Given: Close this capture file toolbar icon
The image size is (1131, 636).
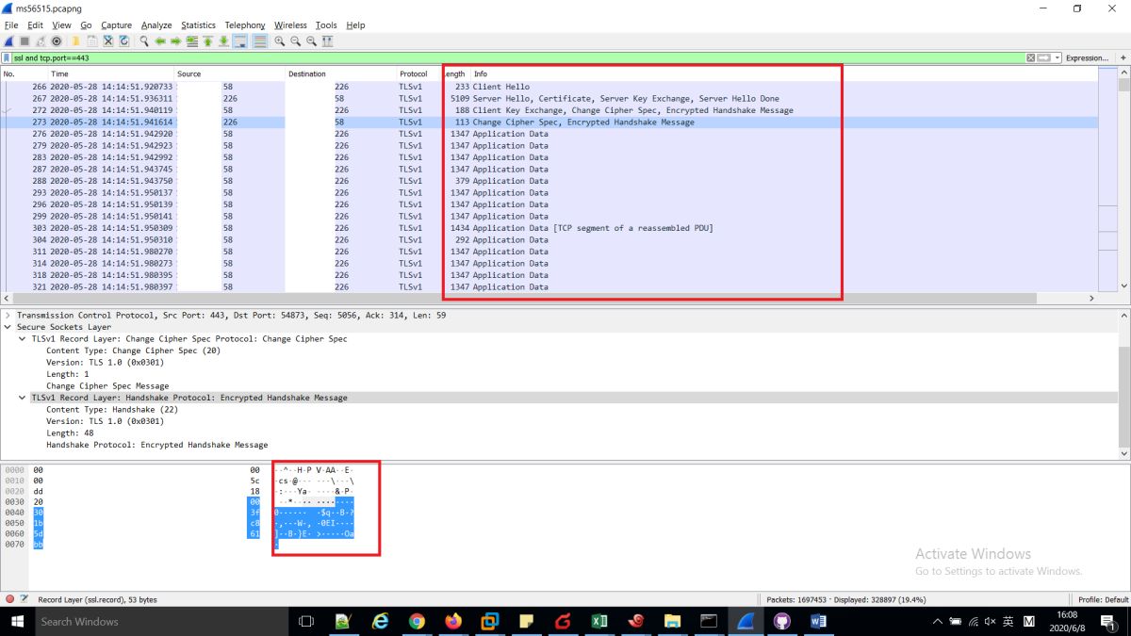Looking at the screenshot, I should coord(107,41).
